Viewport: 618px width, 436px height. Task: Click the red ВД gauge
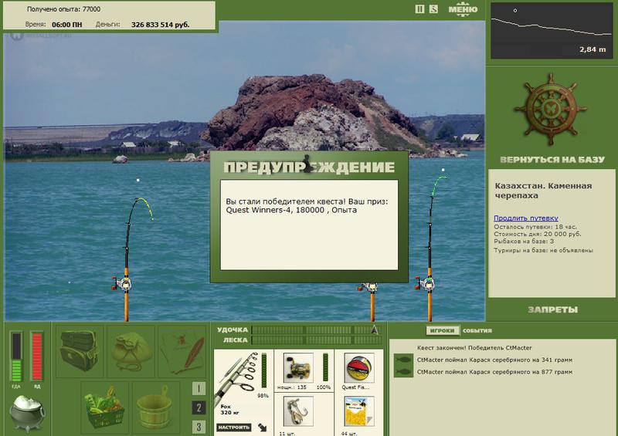(36, 357)
